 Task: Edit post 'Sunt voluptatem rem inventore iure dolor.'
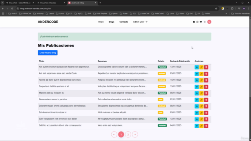point(201,119)
